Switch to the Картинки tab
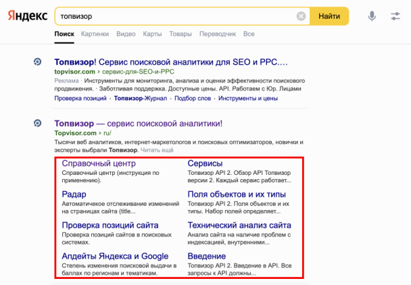The image size is (411, 285). tap(95, 34)
